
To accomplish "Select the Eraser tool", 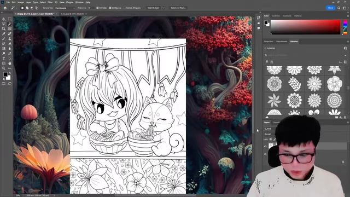I will (x=10, y=44).
